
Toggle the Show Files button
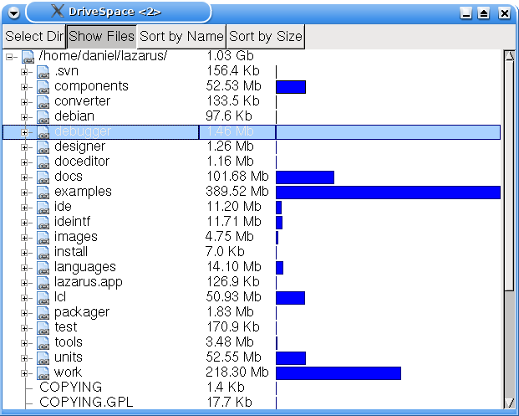(101, 36)
